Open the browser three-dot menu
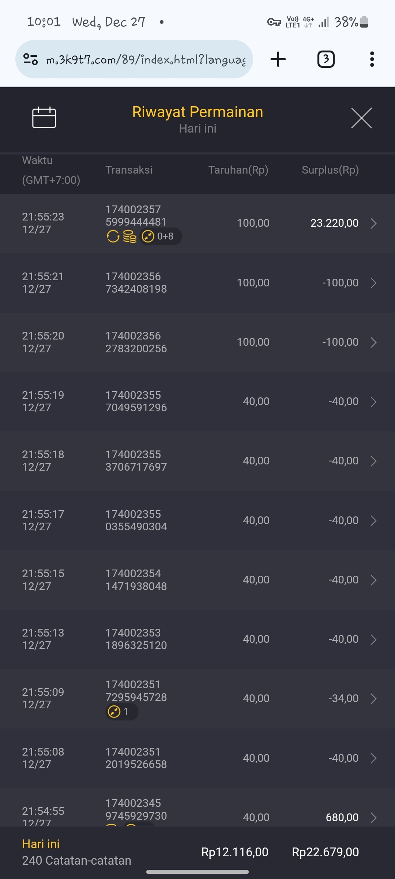 tap(372, 59)
